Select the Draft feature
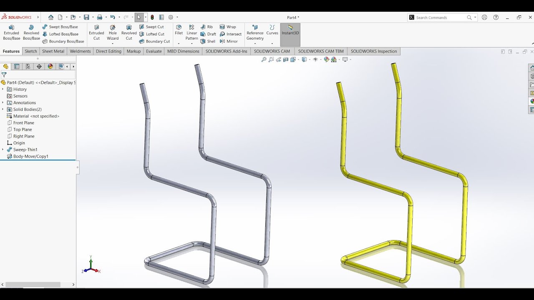534x300 pixels. tap(208, 34)
